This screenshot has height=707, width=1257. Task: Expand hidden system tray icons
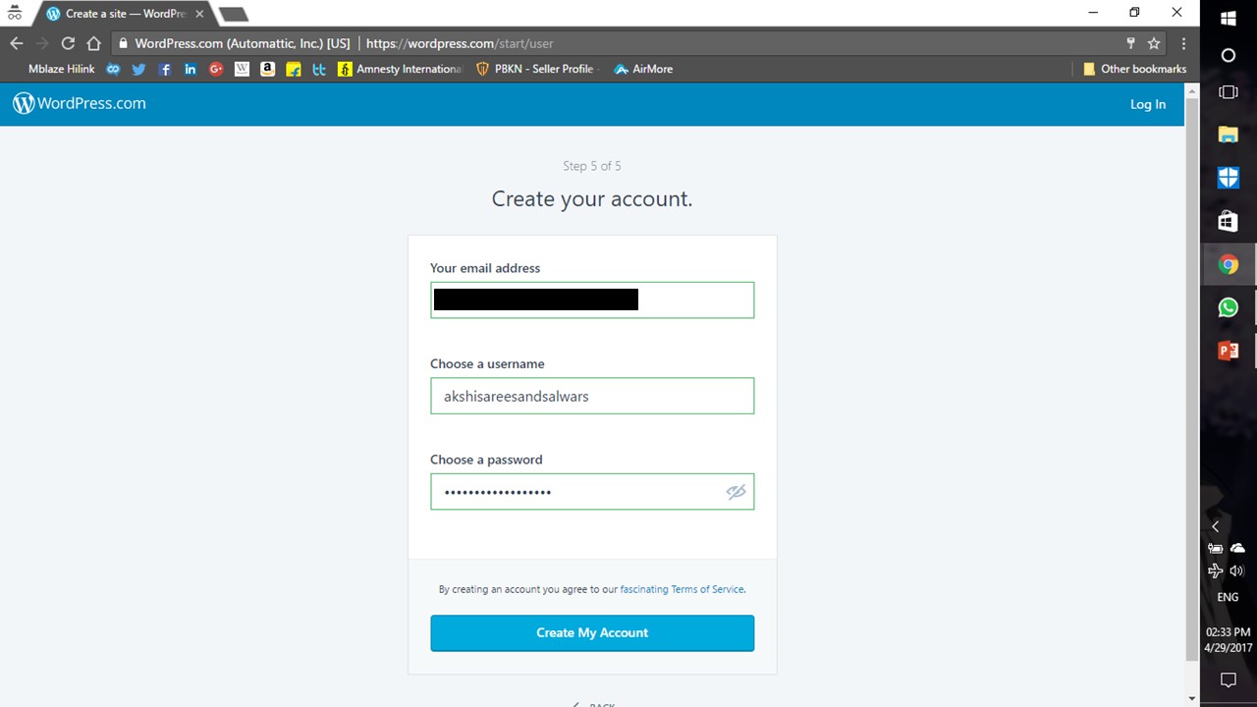point(1215,526)
